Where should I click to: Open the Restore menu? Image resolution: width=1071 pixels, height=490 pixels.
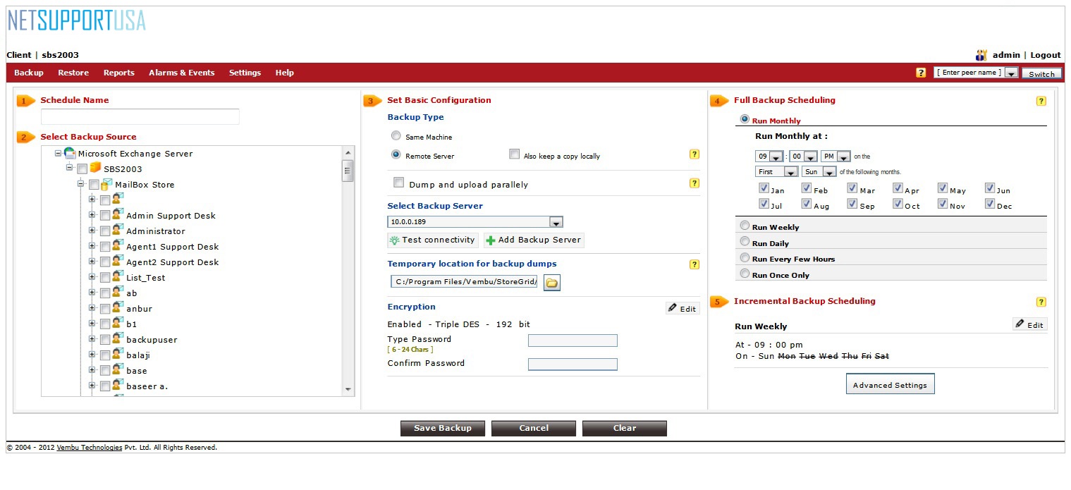(73, 73)
